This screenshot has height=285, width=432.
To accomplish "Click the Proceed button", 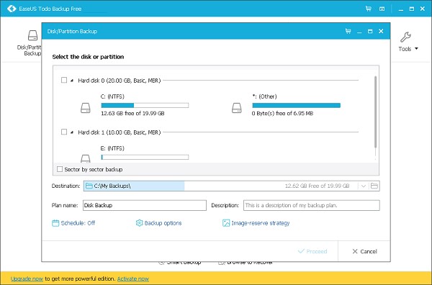I will 312,251.
